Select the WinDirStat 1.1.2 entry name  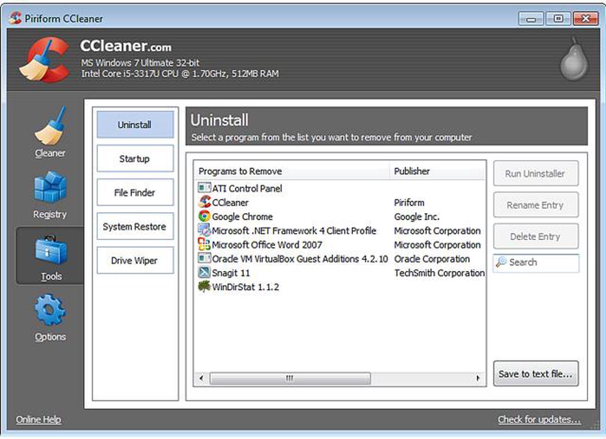(245, 287)
